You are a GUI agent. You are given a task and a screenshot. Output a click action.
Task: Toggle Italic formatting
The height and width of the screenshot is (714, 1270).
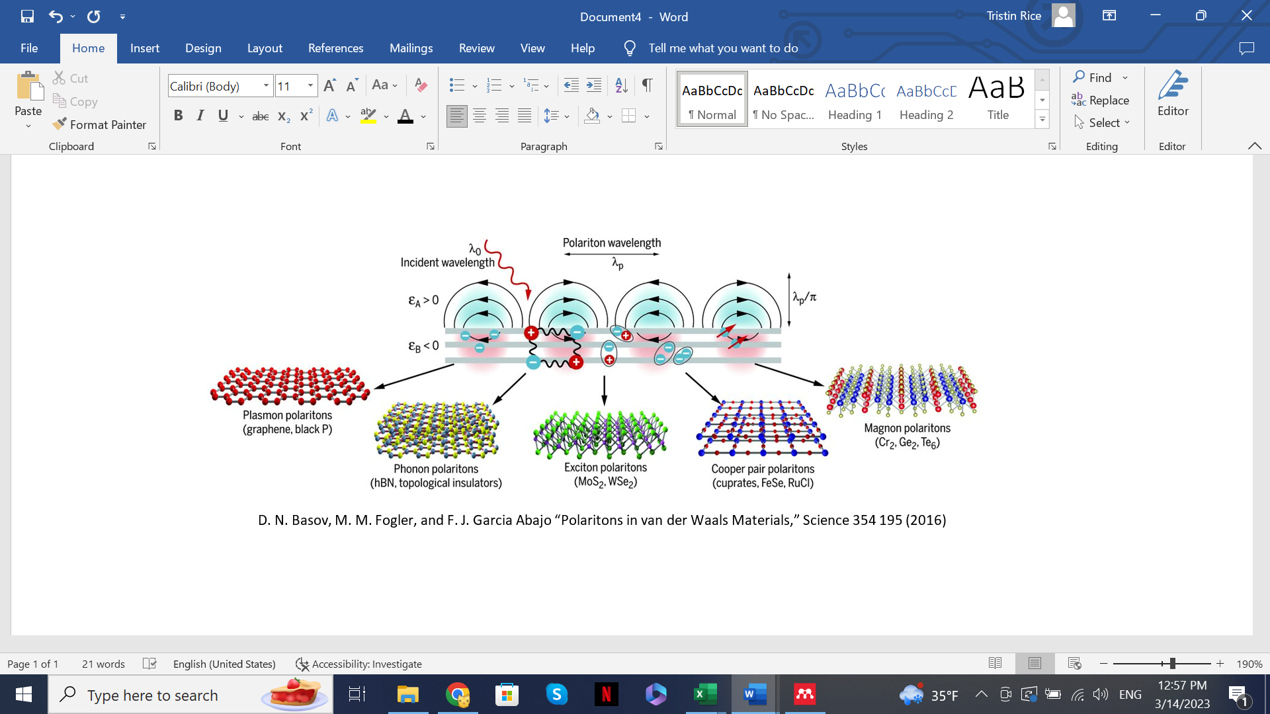[x=200, y=116]
